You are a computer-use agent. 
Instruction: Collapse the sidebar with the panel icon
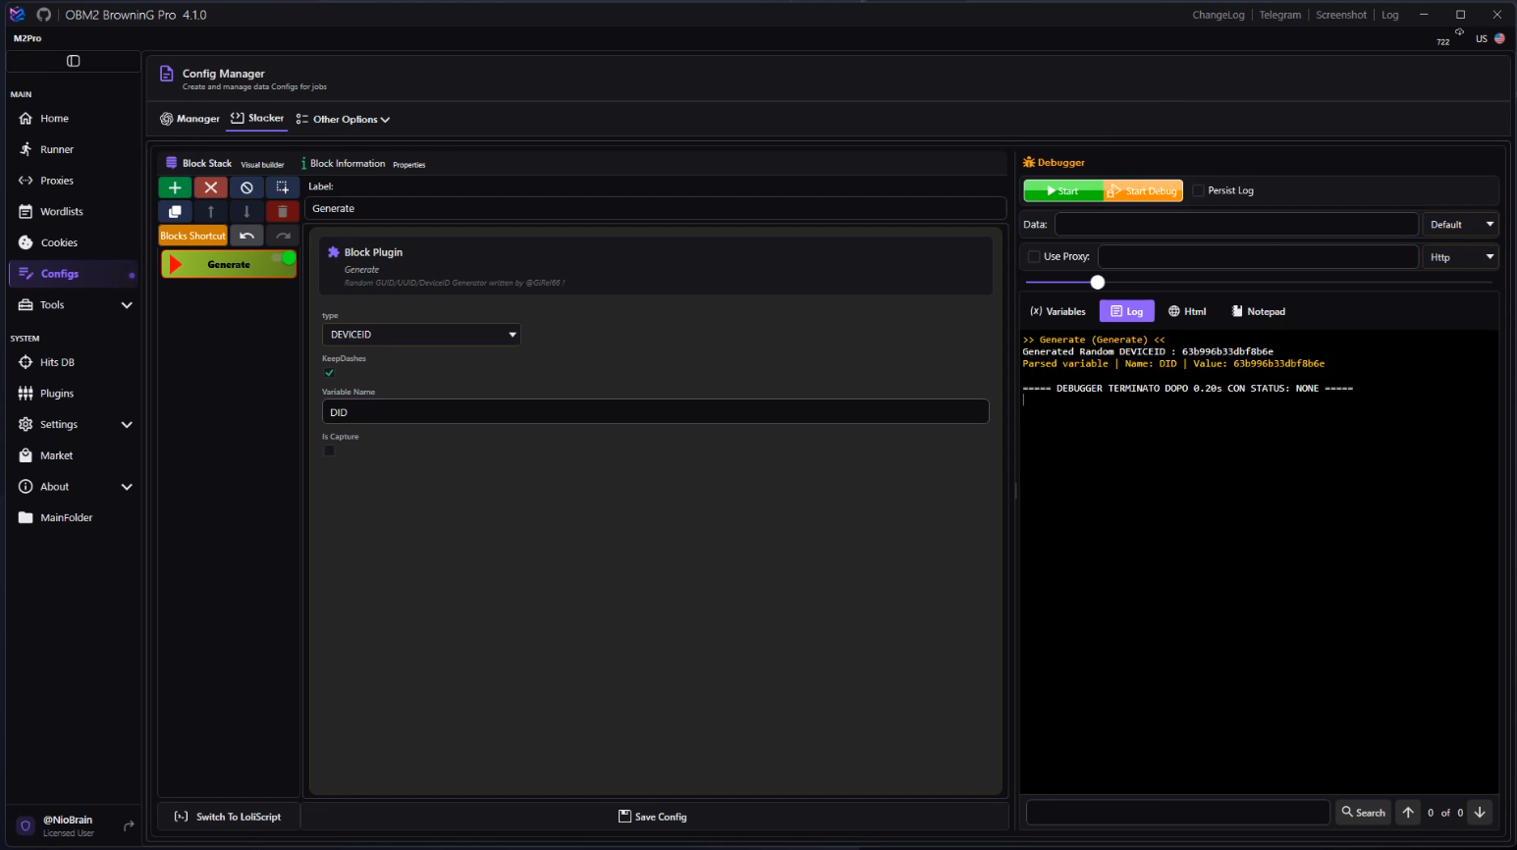(x=73, y=61)
